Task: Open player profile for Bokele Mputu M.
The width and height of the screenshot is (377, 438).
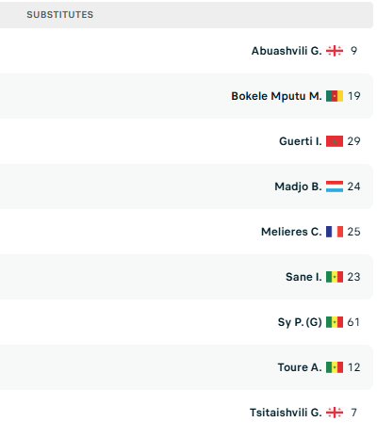Action: 276,96
